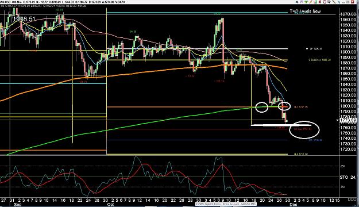Click the 1900.00 level on the price scale

(x=348, y=52)
